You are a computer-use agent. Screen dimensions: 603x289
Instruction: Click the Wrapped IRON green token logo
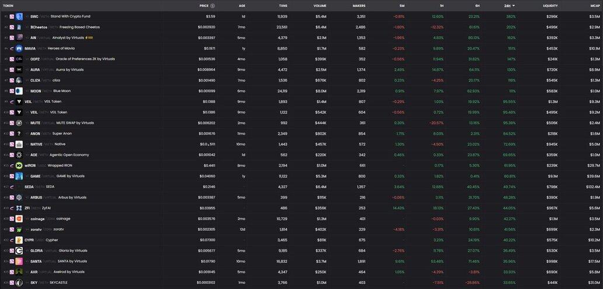pyautogui.click(x=19, y=165)
